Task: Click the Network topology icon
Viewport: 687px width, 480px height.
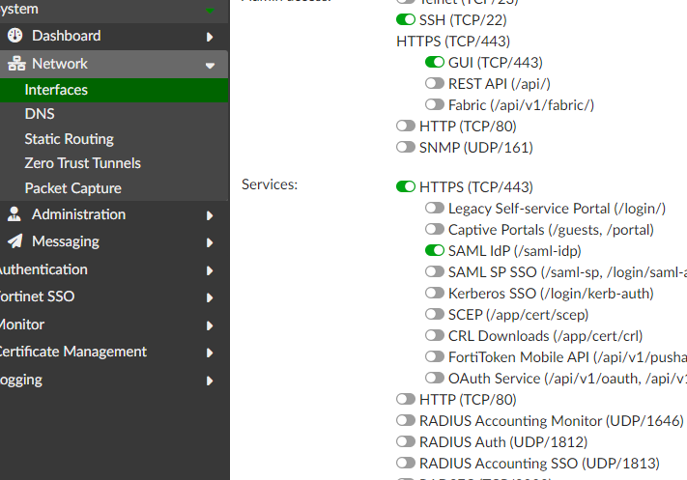Action: click(x=15, y=64)
